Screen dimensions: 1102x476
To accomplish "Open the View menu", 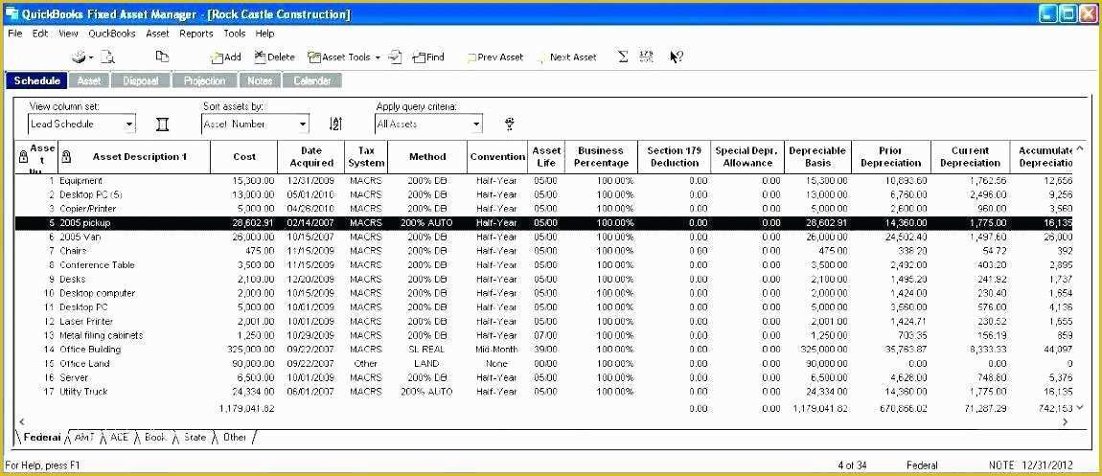I will click(68, 33).
